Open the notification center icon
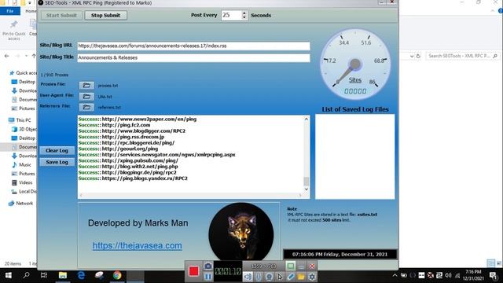 tap(493, 275)
